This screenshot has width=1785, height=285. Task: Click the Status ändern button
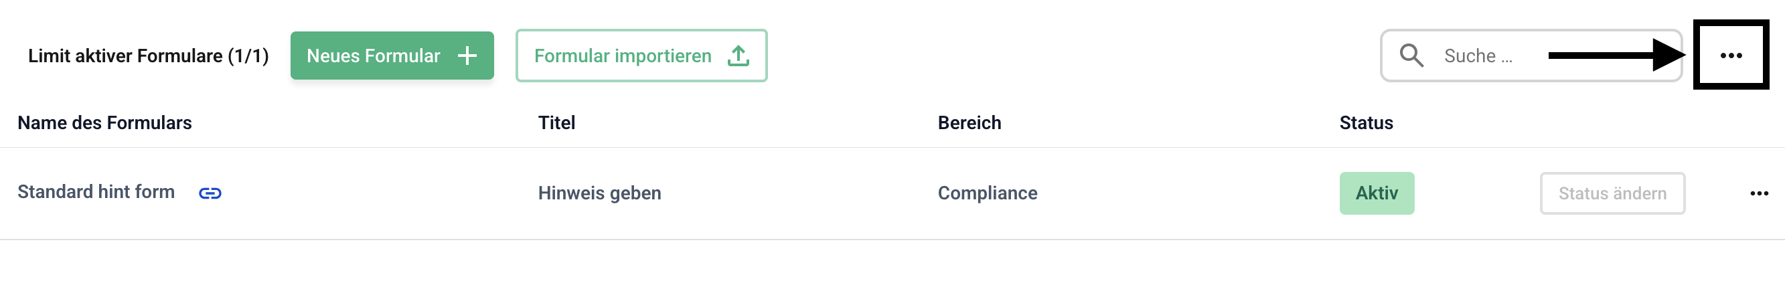[1612, 194]
